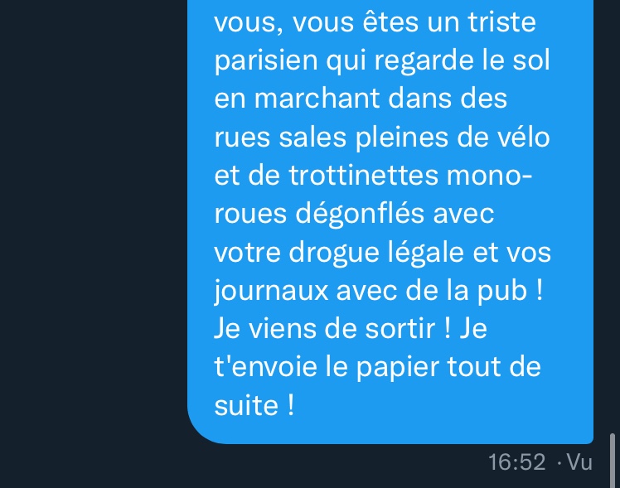Click the phrase "Je viens de sortir"
The image size is (620, 488).
coord(325,328)
